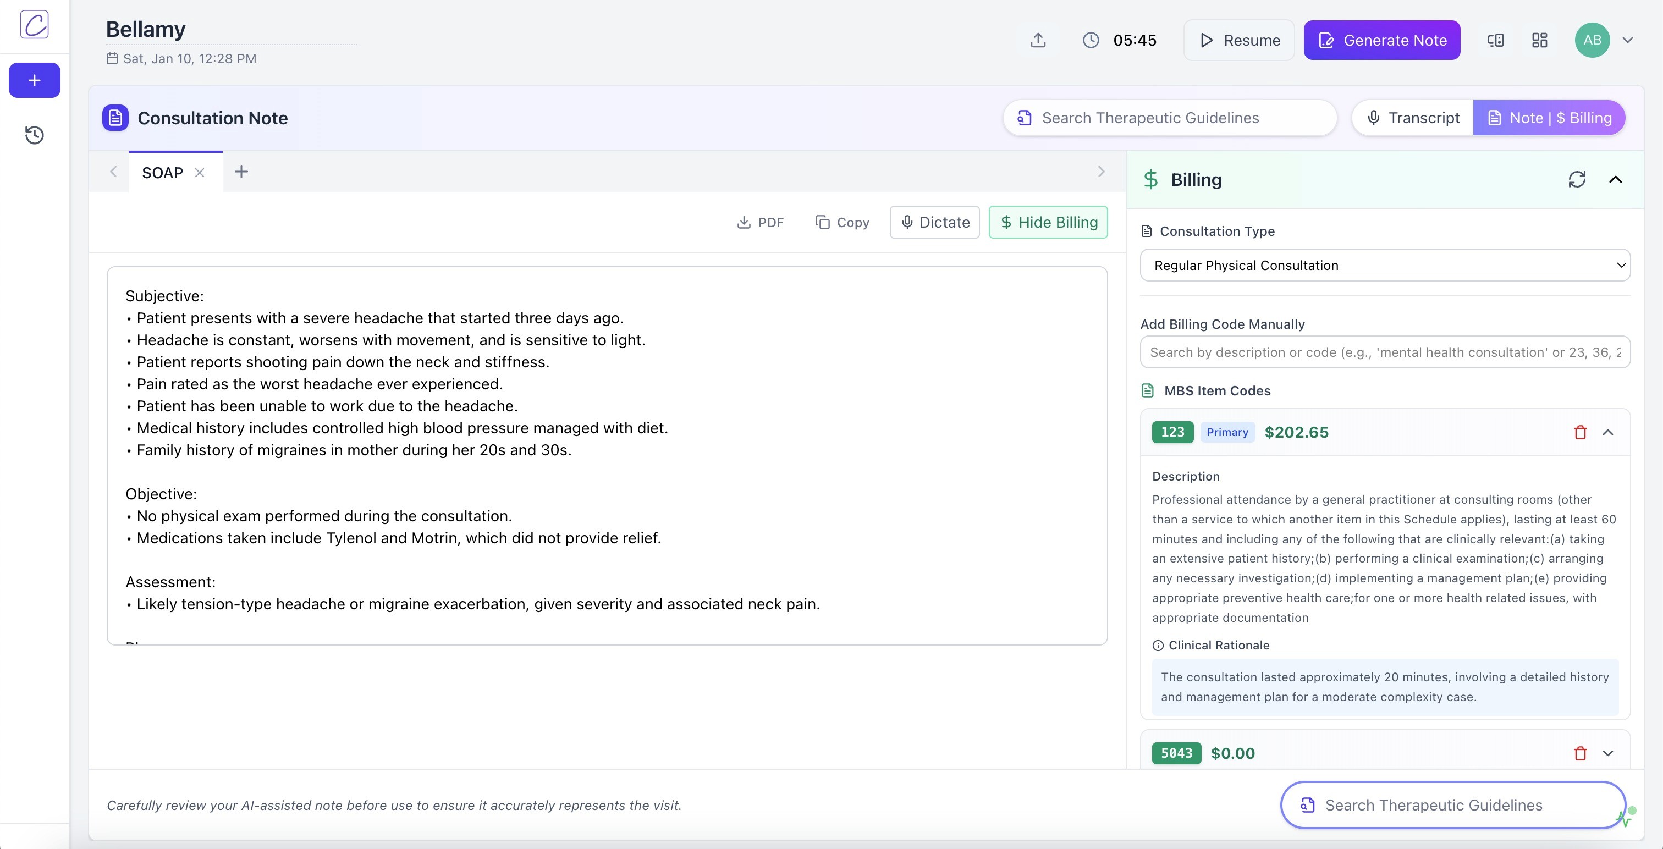
Task: Open the Consultation Type dropdown
Action: tap(1385, 266)
